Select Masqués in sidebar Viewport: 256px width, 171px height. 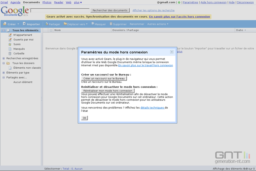pos(19,49)
